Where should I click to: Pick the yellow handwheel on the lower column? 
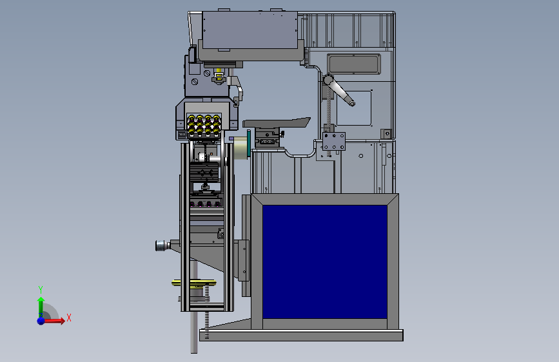coord(193,283)
